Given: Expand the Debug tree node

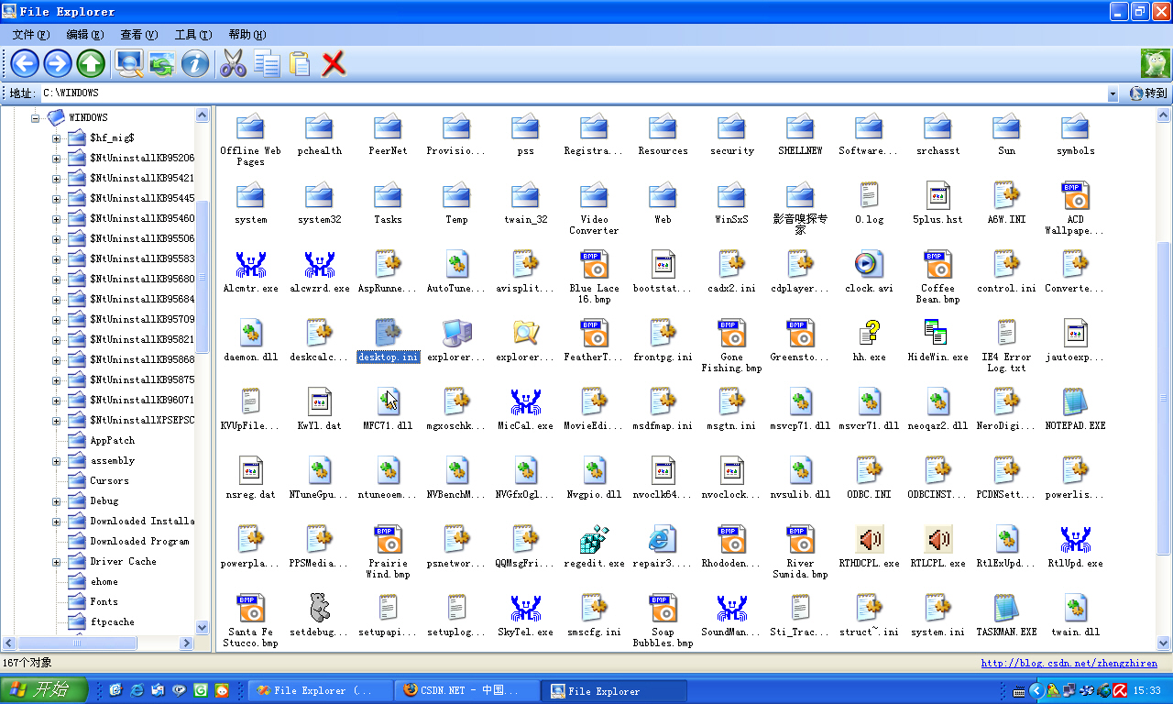Looking at the screenshot, I should coord(57,501).
